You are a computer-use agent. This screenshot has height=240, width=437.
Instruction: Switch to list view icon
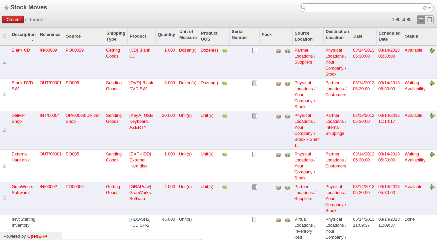tap(421, 20)
